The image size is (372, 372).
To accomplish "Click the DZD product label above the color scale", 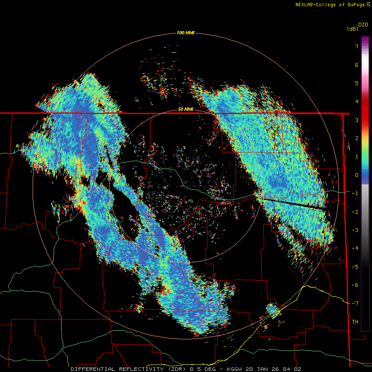I will click(x=363, y=25).
